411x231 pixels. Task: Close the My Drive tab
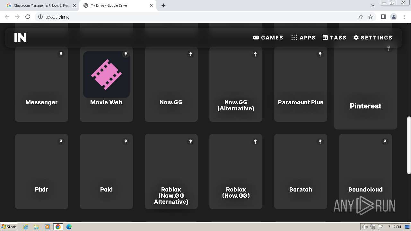coord(151,5)
